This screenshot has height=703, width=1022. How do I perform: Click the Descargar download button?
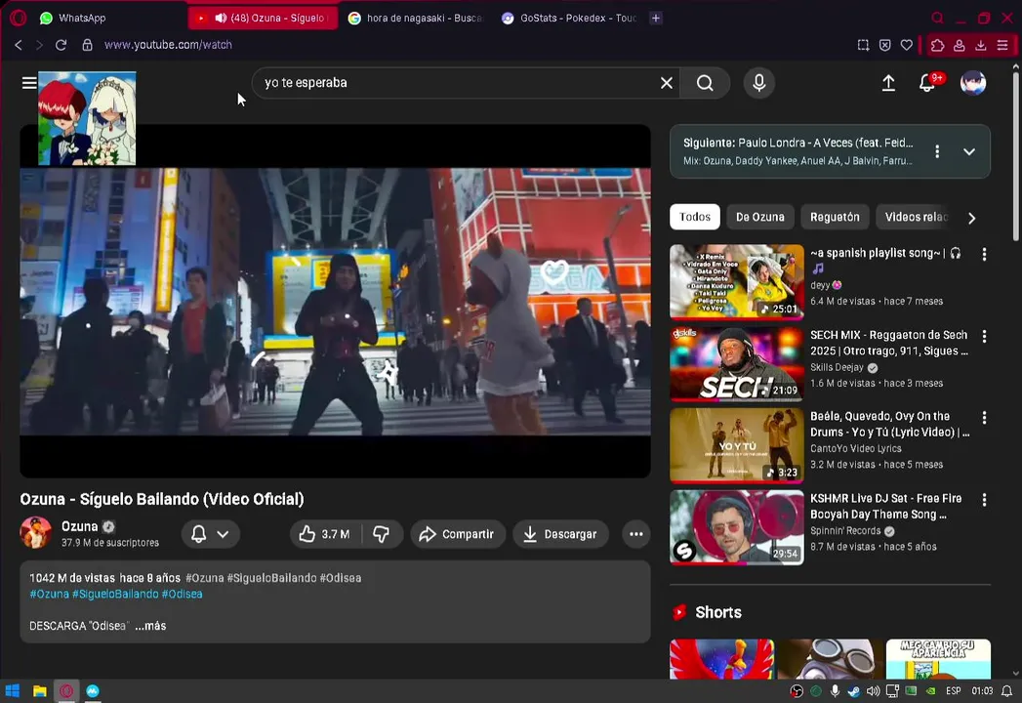560,534
